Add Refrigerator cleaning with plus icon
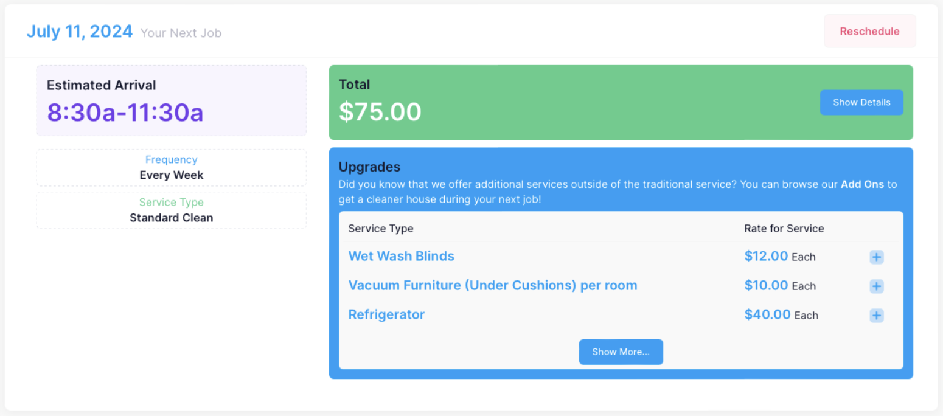Viewport: 943px width, 416px height. click(876, 316)
